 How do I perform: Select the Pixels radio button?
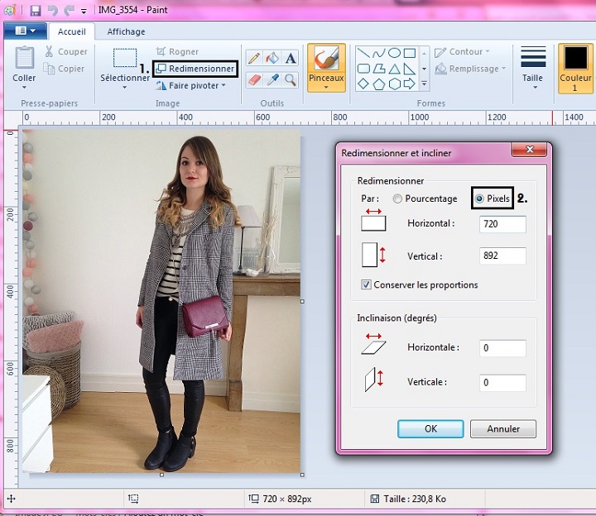pos(479,198)
